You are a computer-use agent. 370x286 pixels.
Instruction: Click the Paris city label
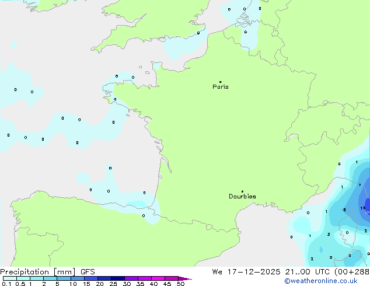[x=221, y=87]
